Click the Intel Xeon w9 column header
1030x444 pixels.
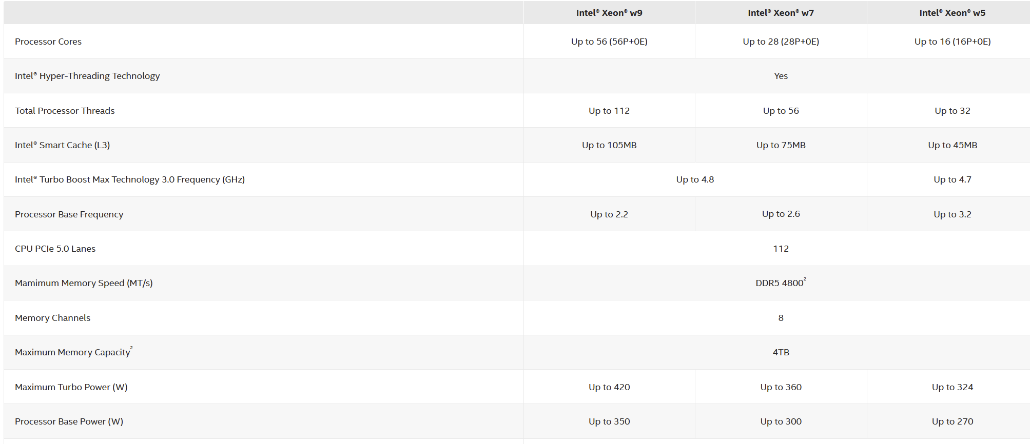click(609, 13)
